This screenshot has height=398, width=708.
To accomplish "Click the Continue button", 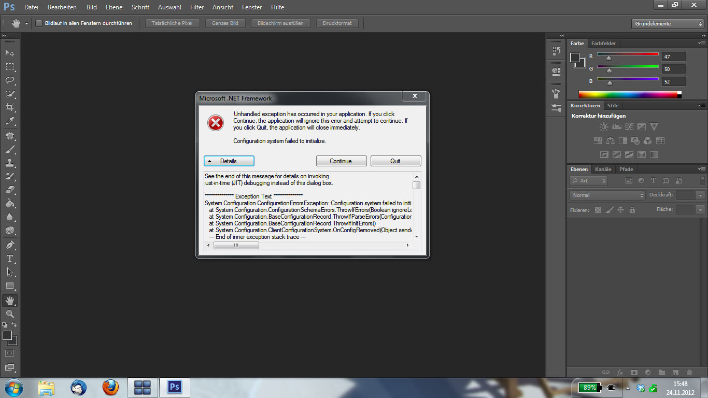I will (341, 161).
